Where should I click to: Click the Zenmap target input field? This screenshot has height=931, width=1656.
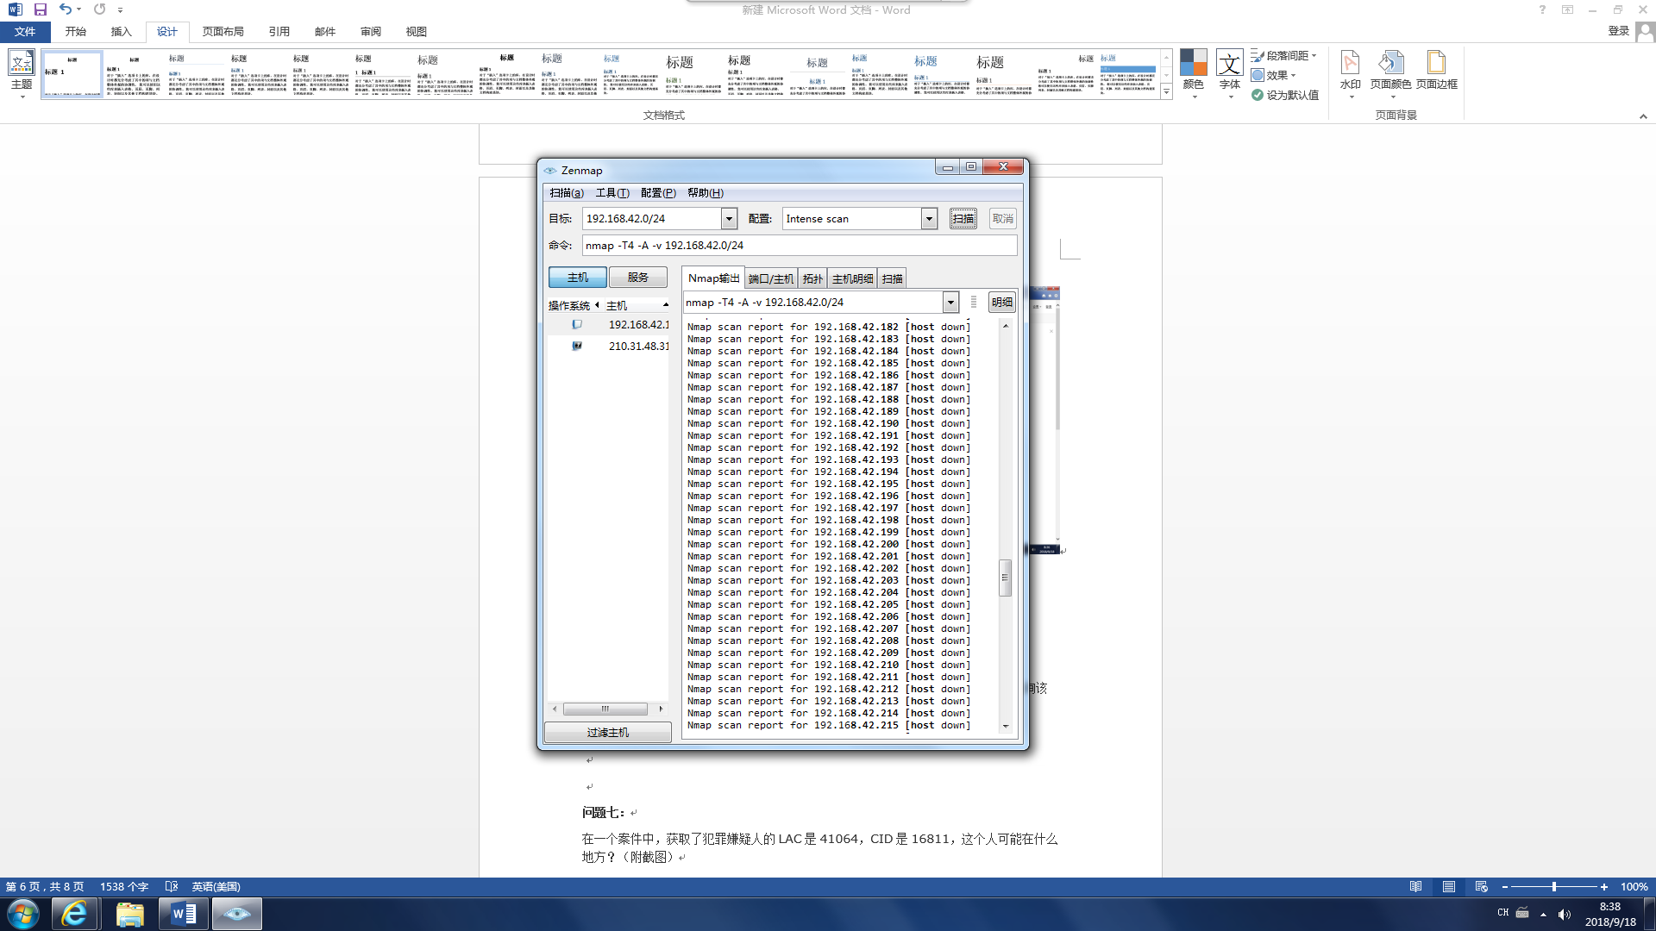pos(652,218)
